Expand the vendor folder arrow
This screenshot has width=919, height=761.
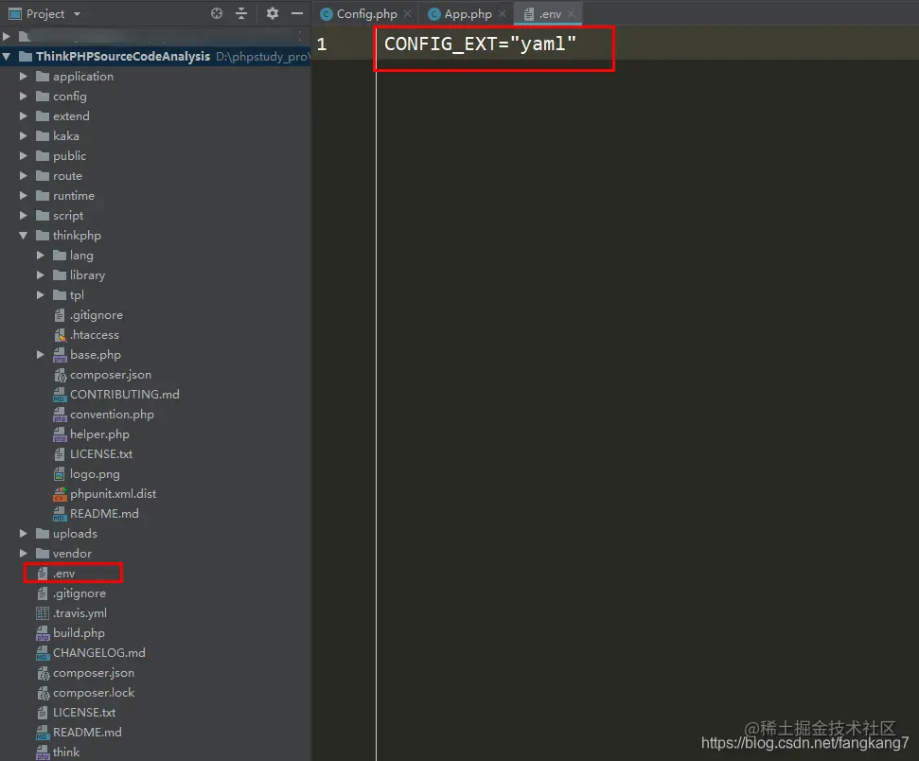tap(24, 554)
